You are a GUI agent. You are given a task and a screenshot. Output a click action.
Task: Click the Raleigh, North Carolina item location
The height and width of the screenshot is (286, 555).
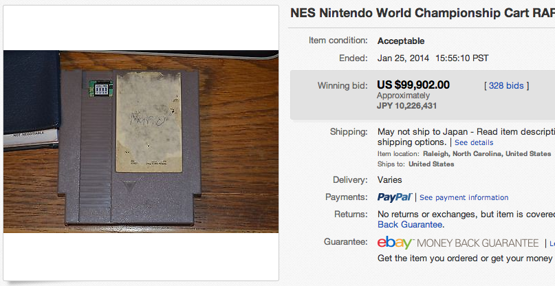pos(490,153)
